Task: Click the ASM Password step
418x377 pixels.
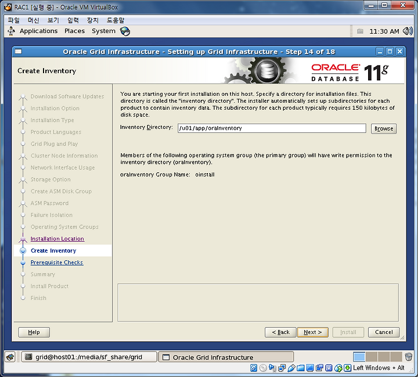Action: 49,203
